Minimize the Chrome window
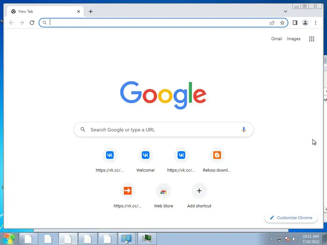The image size is (327, 245). (x=297, y=6)
